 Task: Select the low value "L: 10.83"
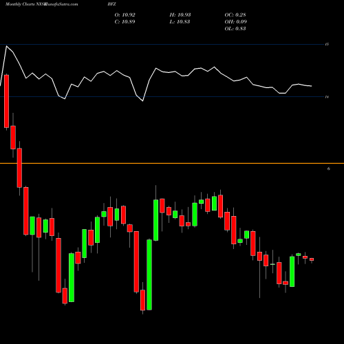click(180, 22)
